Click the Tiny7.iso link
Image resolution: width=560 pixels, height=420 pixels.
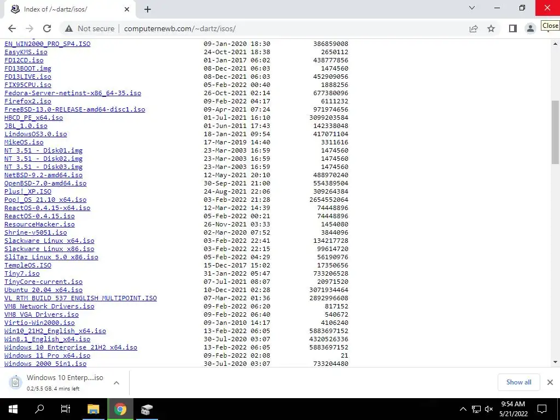tap(22, 273)
